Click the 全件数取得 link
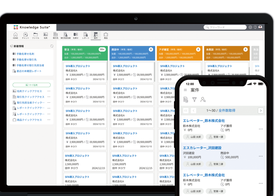275x196 pixels. point(227,111)
